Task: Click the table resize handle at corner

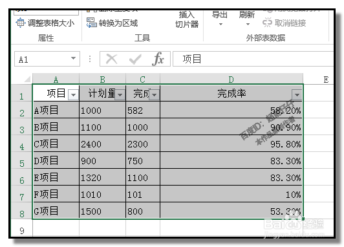Action: coord(303,219)
